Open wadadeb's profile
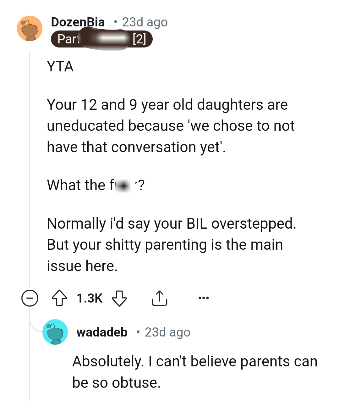The height and width of the screenshot is (401, 339). tap(102, 332)
